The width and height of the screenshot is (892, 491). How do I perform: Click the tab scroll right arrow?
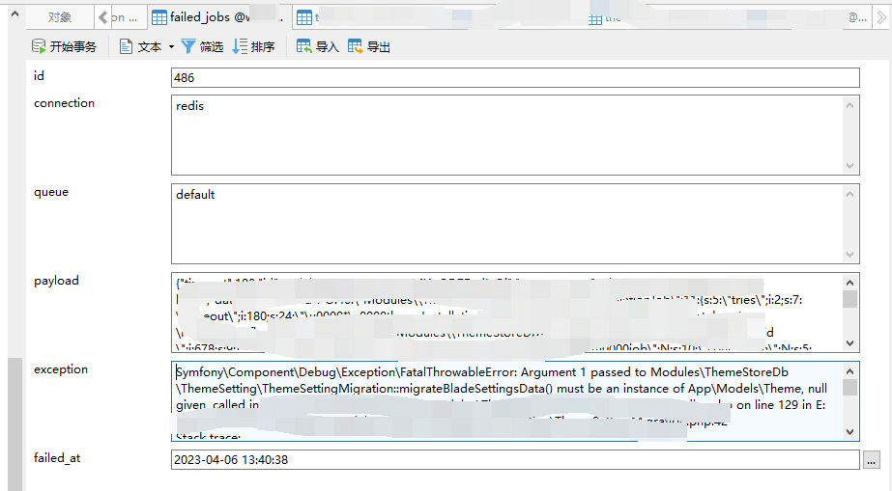click(881, 17)
